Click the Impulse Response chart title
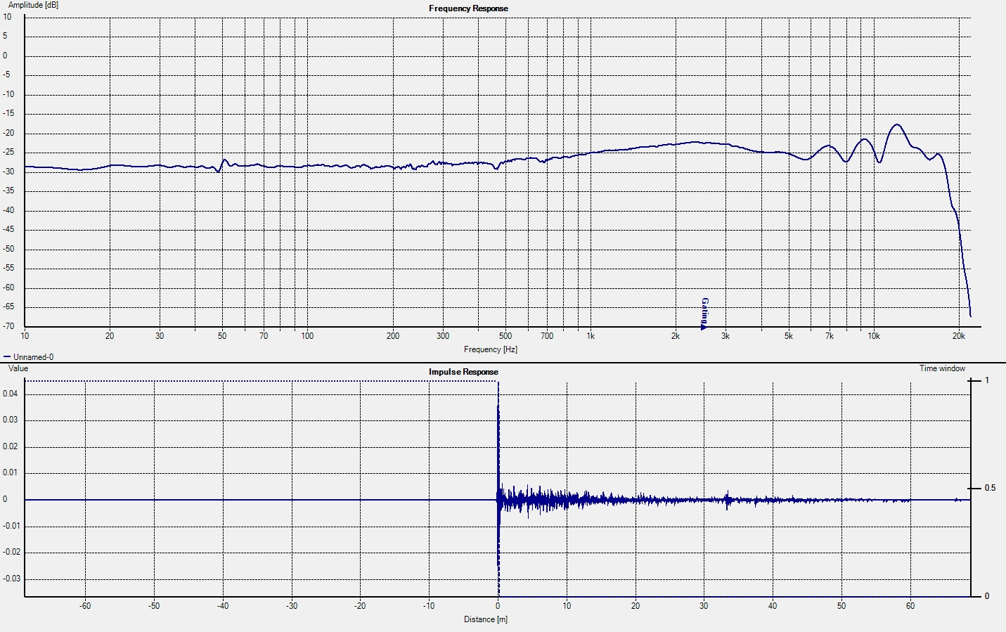This screenshot has width=1006, height=632. (x=463, y=372)
